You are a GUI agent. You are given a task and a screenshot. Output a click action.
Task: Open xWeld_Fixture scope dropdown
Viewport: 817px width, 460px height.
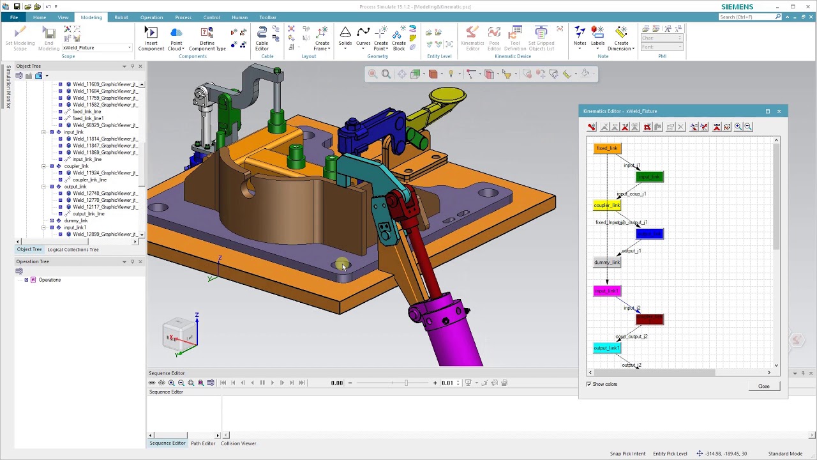click(130, 48)
